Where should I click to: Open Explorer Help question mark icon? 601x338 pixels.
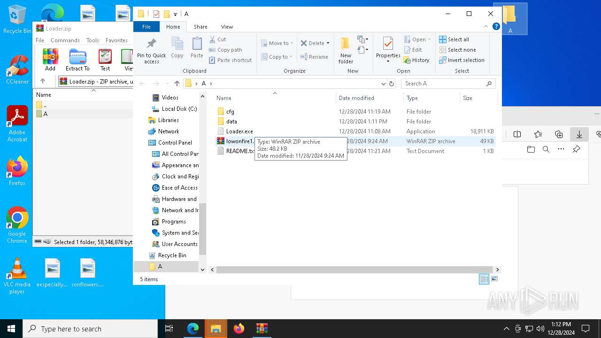coord(496,26)
